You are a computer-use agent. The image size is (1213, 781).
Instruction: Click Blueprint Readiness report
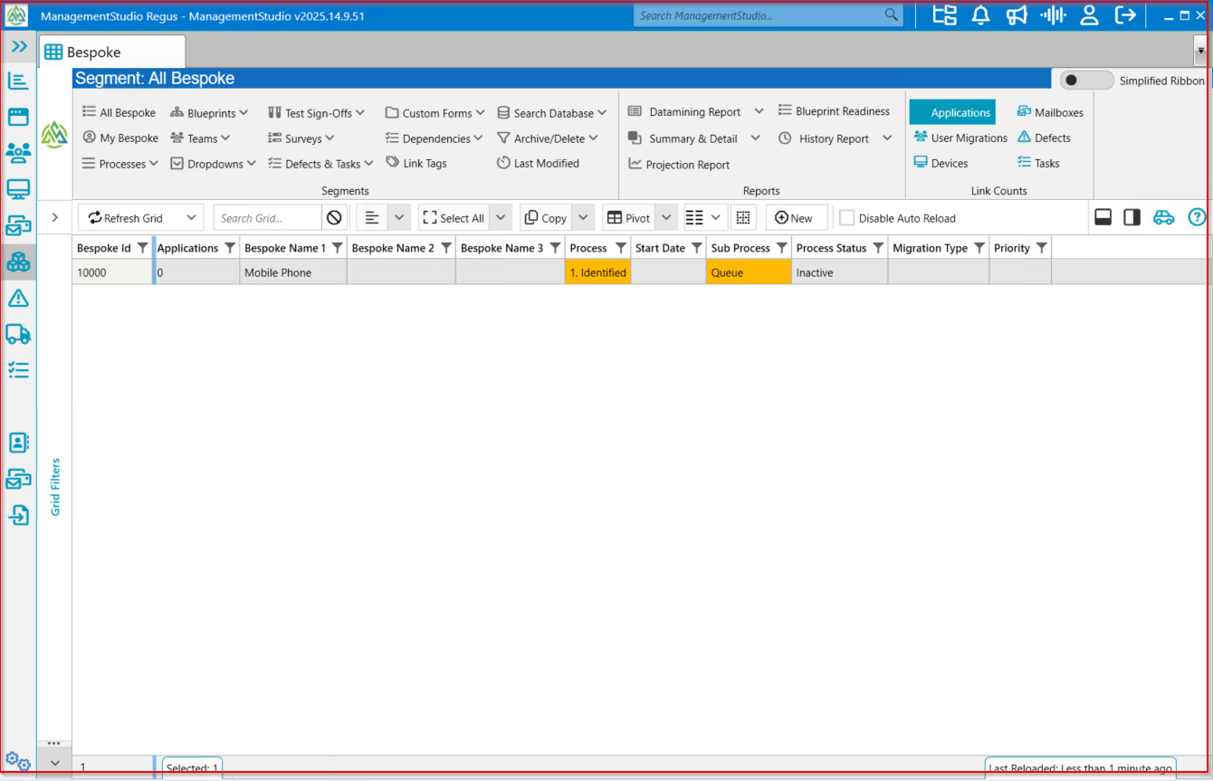click(834, 111)
